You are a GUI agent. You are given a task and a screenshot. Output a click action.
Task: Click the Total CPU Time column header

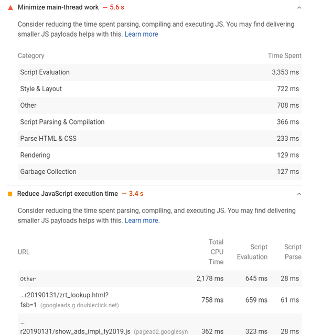point(216,252)
